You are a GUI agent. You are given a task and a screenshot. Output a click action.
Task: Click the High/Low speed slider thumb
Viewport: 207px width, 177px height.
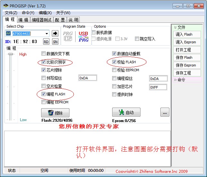11,54
